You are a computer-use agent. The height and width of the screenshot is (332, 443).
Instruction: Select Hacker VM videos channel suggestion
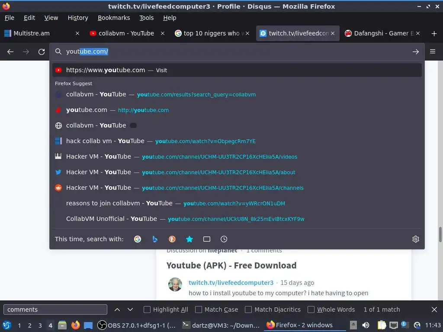coord(237,156)
